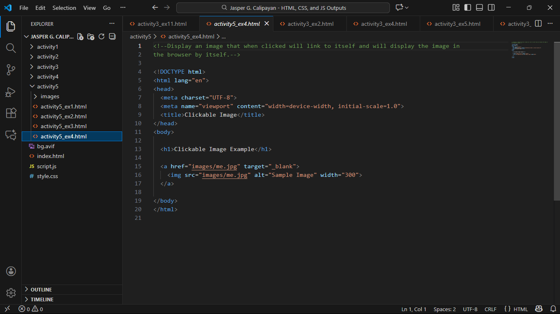This screenshot has height=314, width=560.
Task: Collapse all folders in Explorer
Action: click(112, 36)
